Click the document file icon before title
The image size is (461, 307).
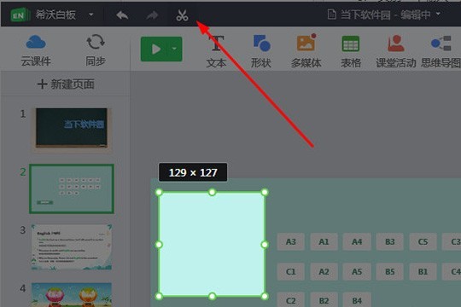pos(331,14)
